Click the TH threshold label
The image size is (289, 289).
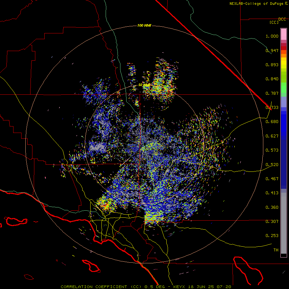[x=276, y=250]
